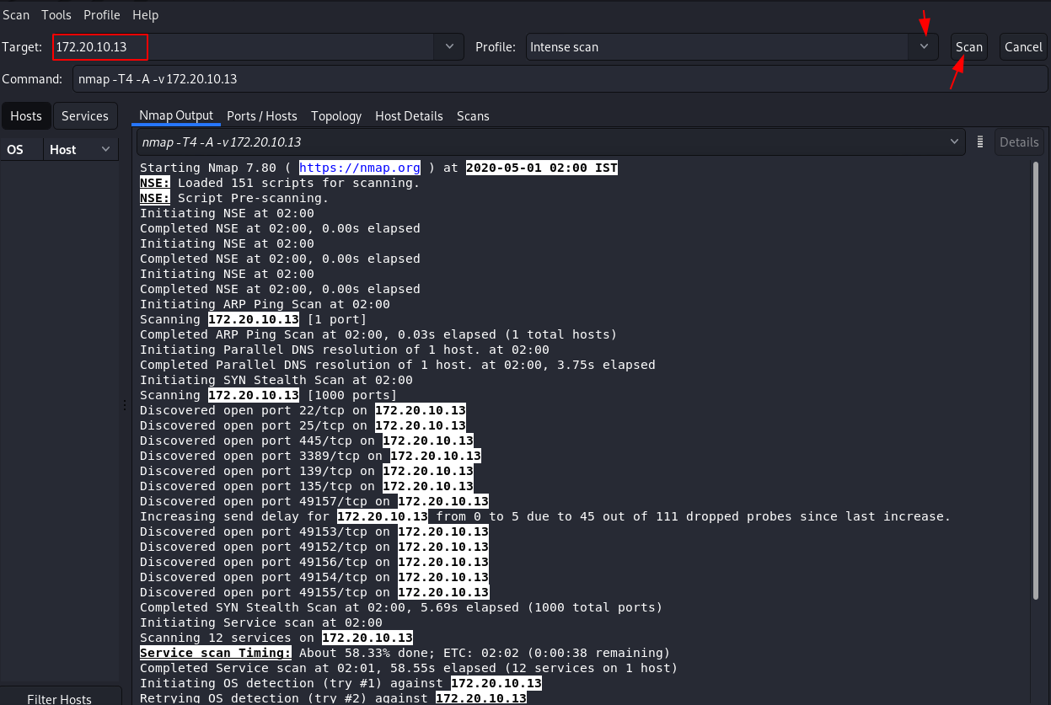Switch to the Ports / Hosts tab
Viewport: 1051px width, 705px height.
(262, 116)
